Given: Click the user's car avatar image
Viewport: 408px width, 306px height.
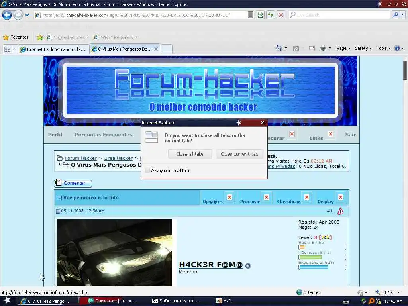Looking at the screenshot, I should (114, 253).
